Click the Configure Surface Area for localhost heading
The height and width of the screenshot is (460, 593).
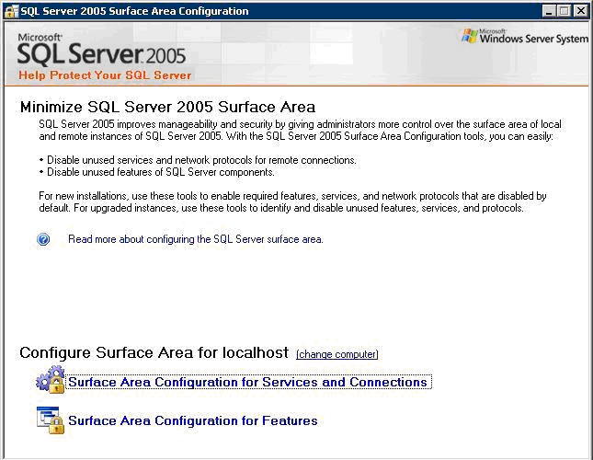click(x=154, y=353)
